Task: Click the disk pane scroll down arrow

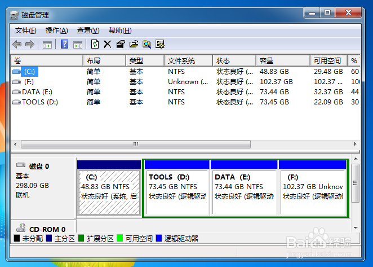Action: pos(356,228)
